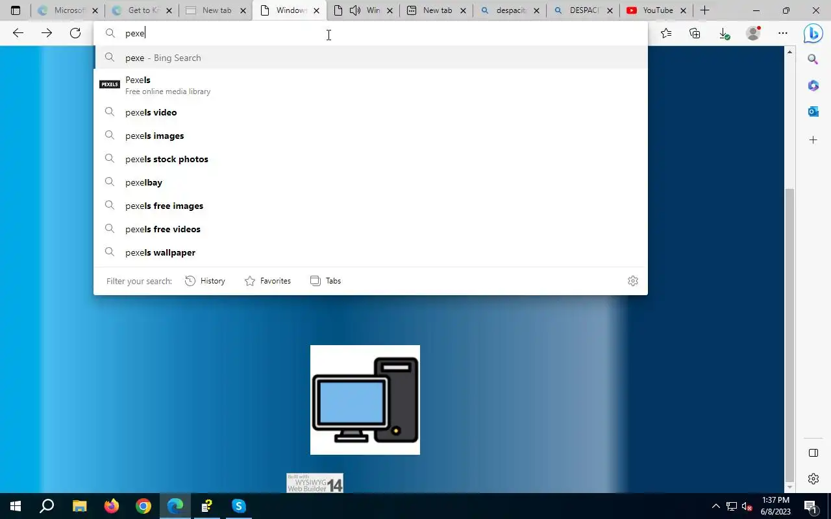Click page scrollbar up arrow
Screen dimensions: 831x519
tap(789, 52)
